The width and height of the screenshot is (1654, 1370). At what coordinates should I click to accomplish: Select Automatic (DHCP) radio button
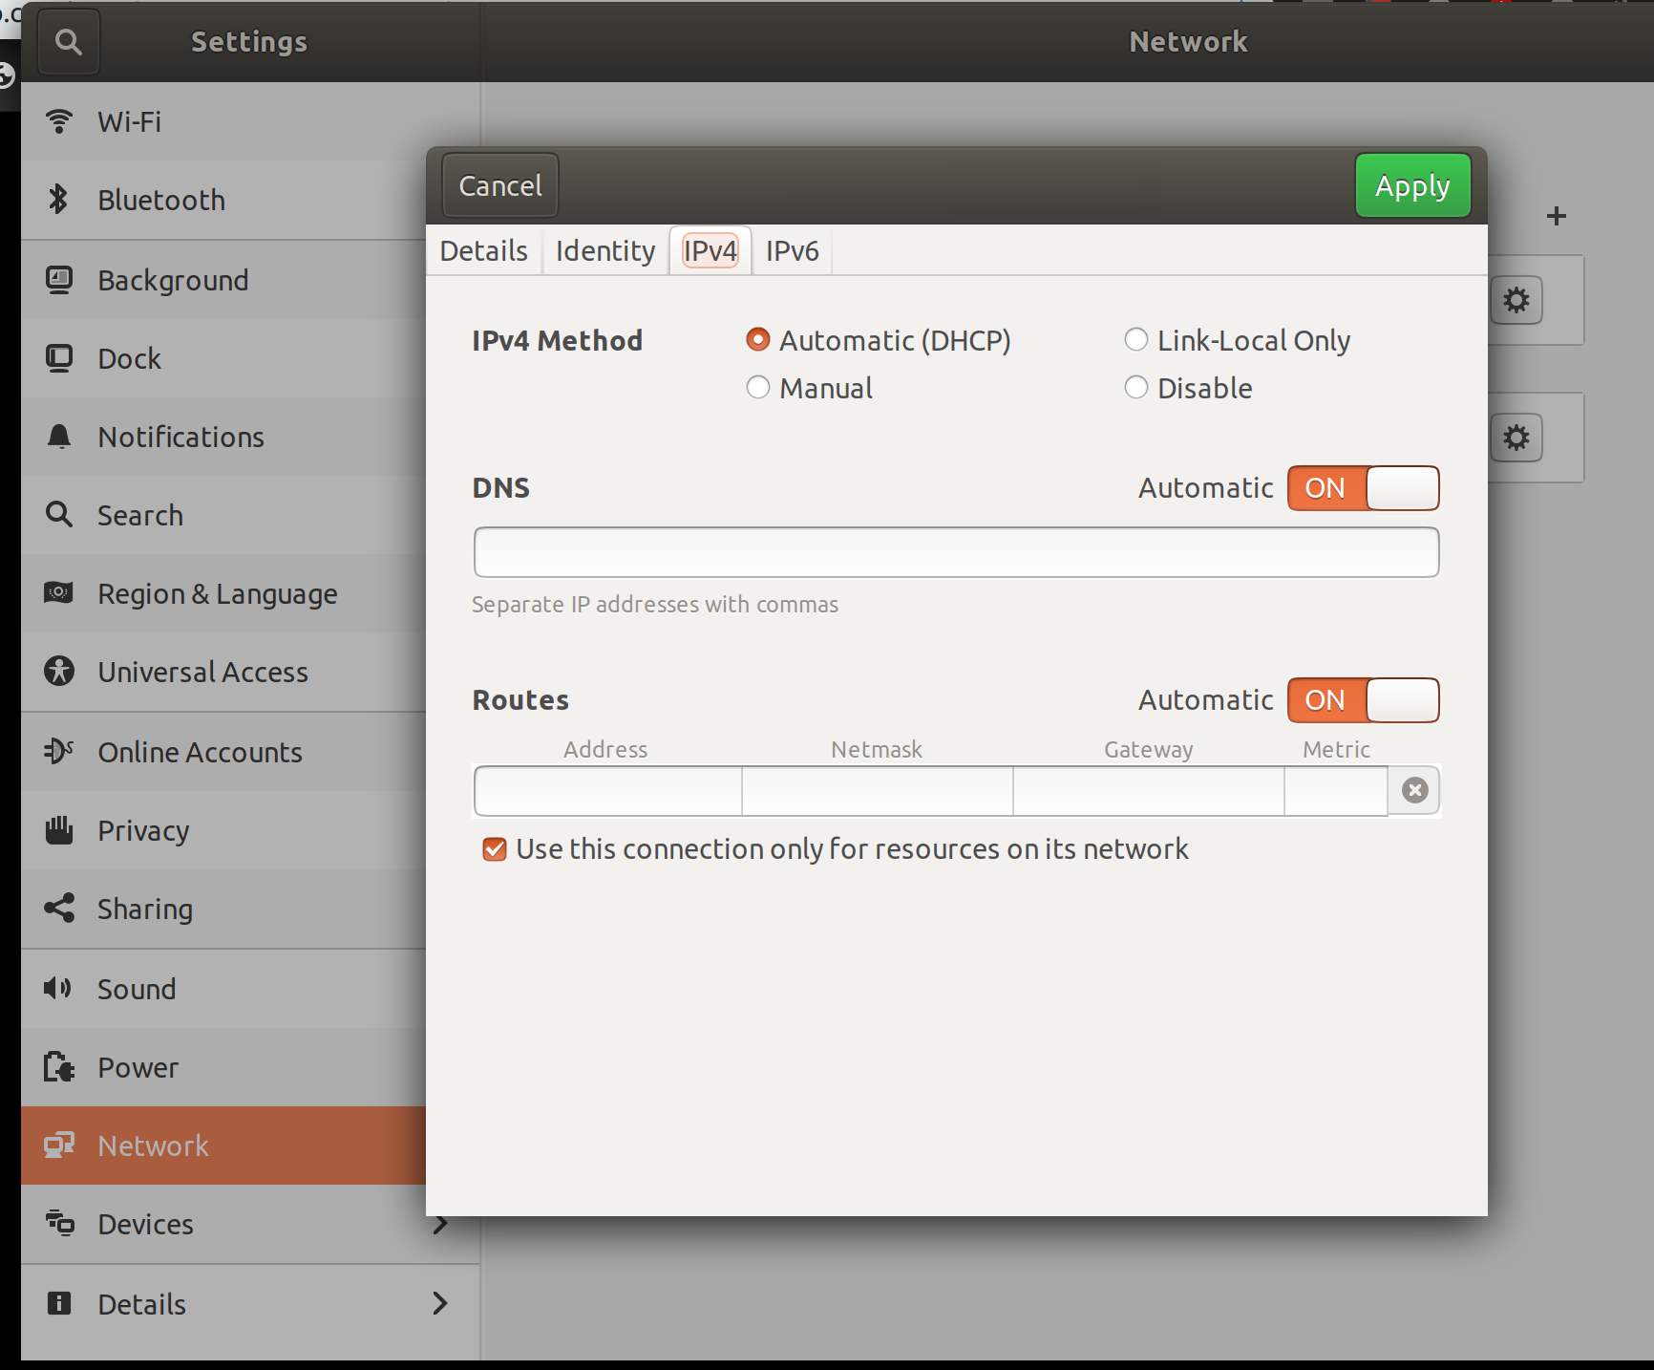[x=758, y=340]
